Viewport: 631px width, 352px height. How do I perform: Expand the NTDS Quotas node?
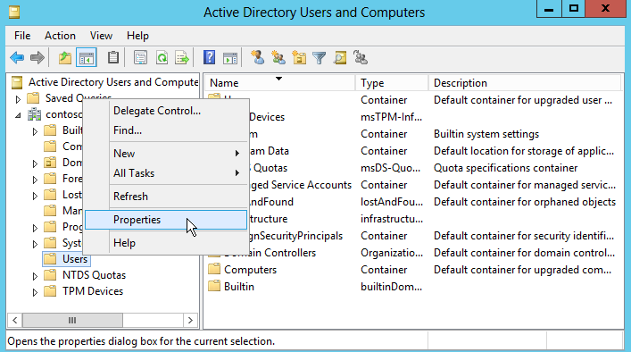[x=35, y=276]
